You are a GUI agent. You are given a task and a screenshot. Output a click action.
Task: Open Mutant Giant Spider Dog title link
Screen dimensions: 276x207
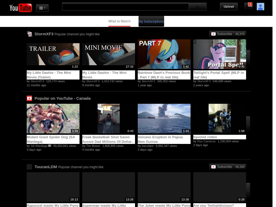pyautogui.click(x=53, y=139)
